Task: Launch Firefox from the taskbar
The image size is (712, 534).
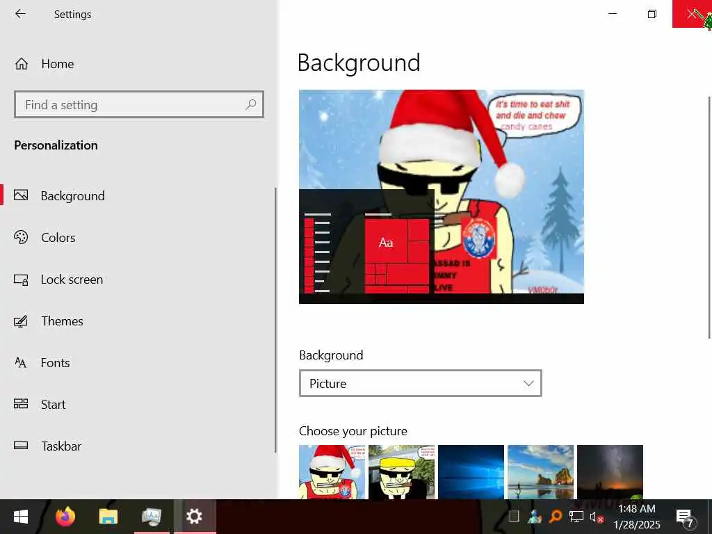Action: tap(65, 517)
